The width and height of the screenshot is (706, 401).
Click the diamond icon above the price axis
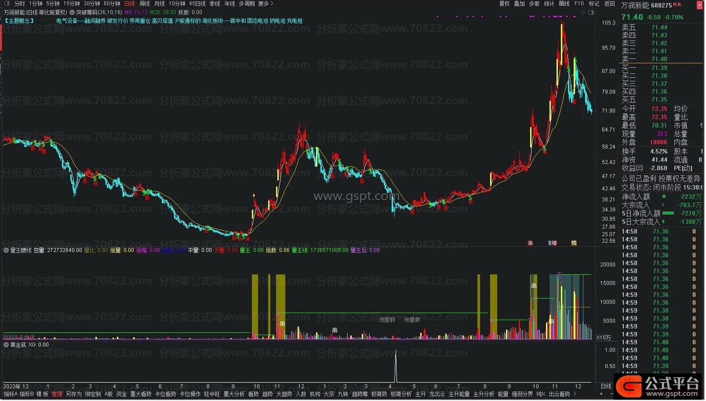[x=583, y=13]
